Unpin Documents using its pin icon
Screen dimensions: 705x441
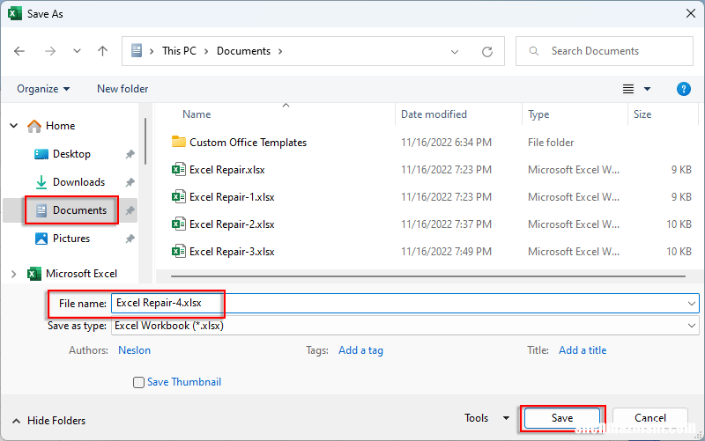[x=130, y=210]
